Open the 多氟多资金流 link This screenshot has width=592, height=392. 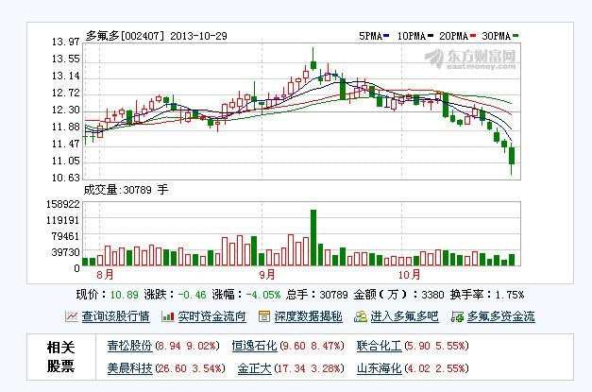click(501, 316)
